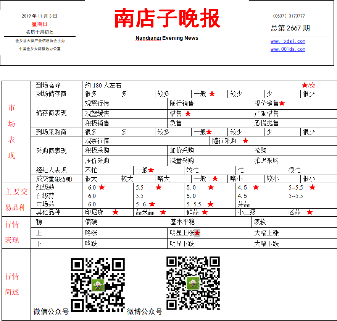Click the highlighted star after 明显上涨

(x=197, y=233)
